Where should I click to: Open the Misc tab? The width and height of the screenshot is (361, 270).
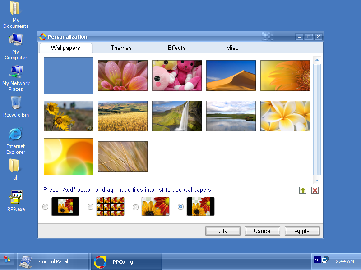click(x=232, y=48)
